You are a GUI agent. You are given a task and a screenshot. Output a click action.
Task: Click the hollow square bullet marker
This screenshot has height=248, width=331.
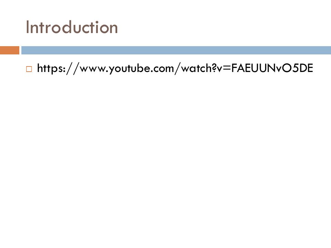(29, 69)
